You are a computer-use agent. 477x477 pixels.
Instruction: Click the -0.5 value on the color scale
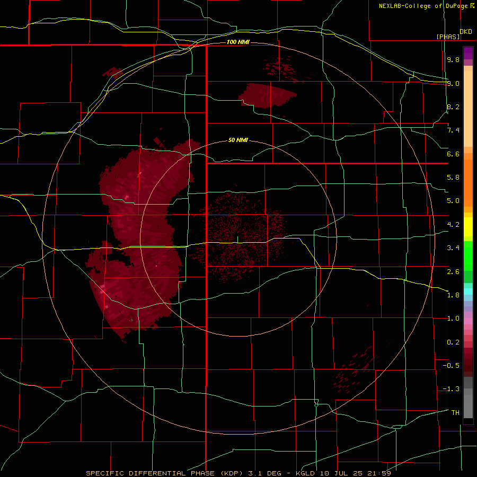pyautogui.click(x=451, y=366)
